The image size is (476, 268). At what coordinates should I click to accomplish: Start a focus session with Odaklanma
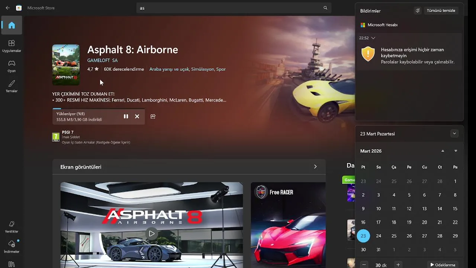tap(443, 265)
